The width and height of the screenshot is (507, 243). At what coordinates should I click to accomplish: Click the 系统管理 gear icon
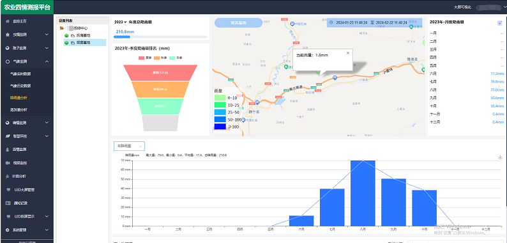click(x=8, y=230)
